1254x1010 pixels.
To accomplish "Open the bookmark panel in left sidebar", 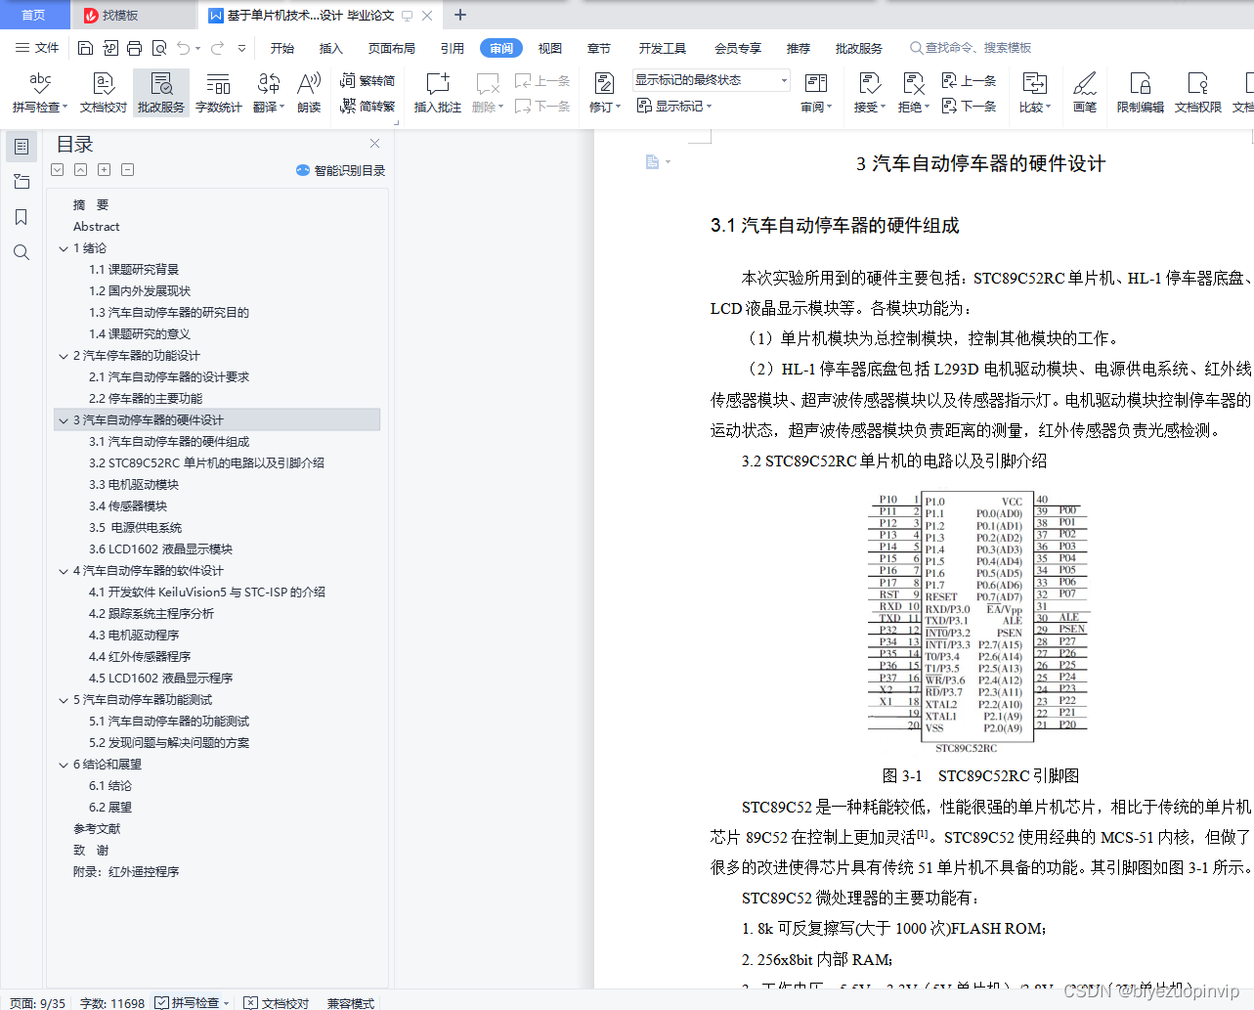I will pos(22,217).
